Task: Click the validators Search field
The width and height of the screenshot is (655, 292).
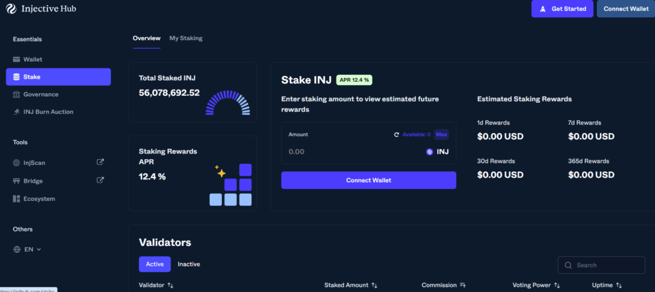Action: coord(601,265)
